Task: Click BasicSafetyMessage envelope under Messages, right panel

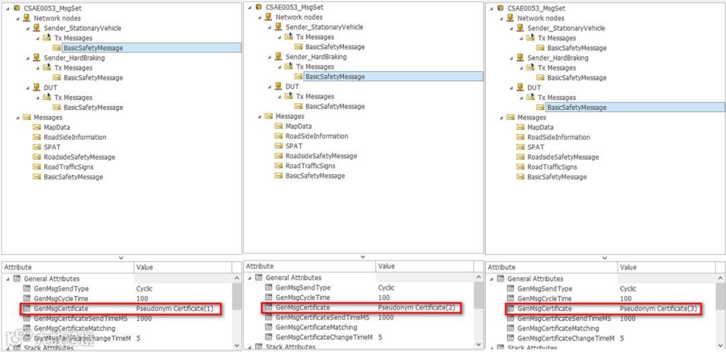Action: 520,178
